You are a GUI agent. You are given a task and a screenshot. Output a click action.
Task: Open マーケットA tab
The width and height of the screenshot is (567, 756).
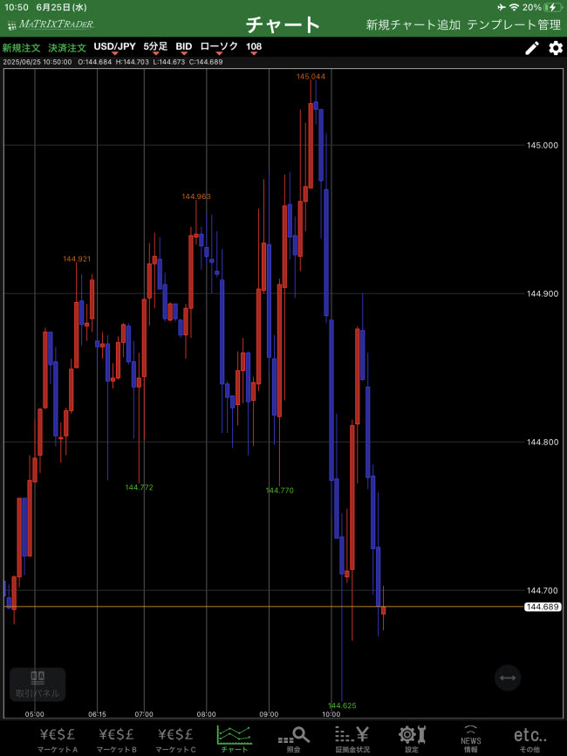point(58,740)
